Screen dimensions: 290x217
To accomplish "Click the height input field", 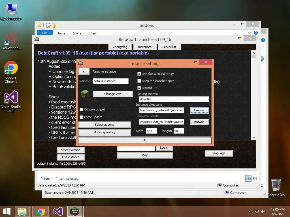I will coord(179,131).
